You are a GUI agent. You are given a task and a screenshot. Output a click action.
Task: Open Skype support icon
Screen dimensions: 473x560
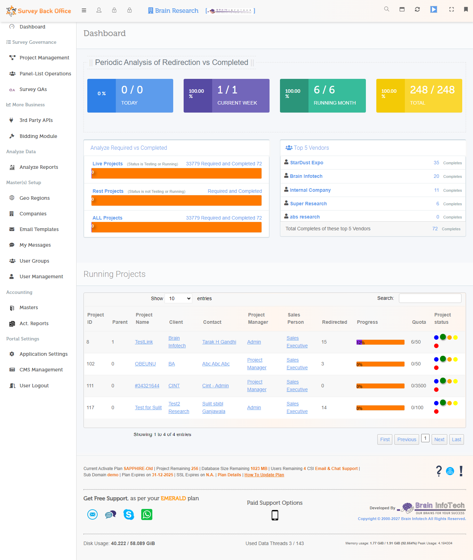[129, 514]
